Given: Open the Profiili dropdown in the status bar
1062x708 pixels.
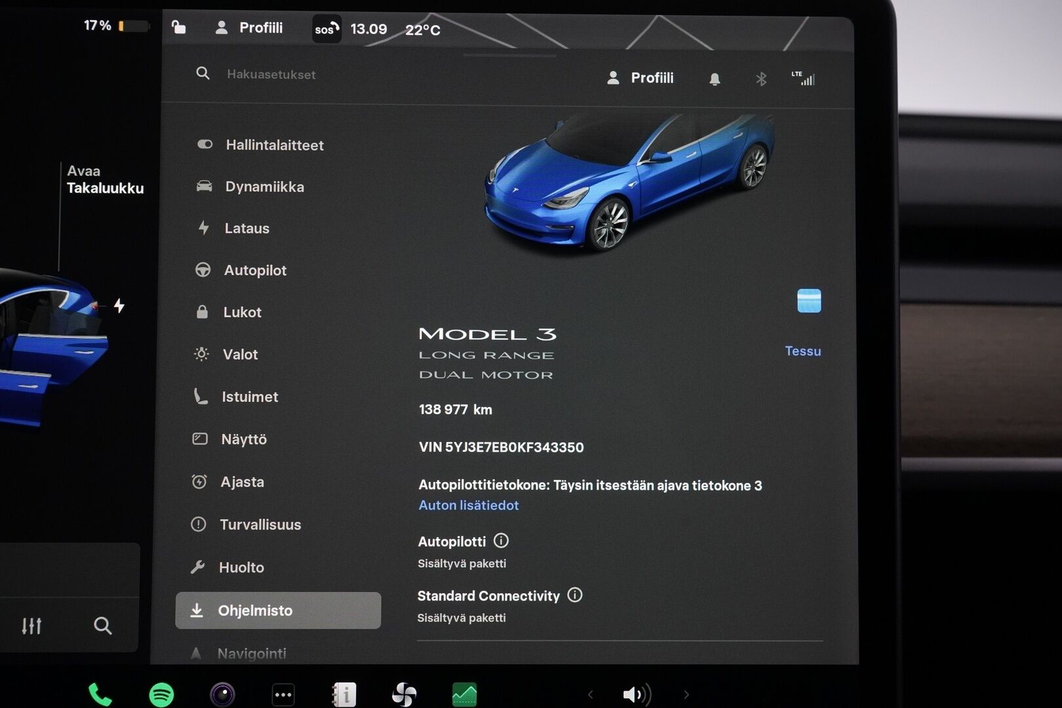Looking at the screenshot, I should [249, 28].
